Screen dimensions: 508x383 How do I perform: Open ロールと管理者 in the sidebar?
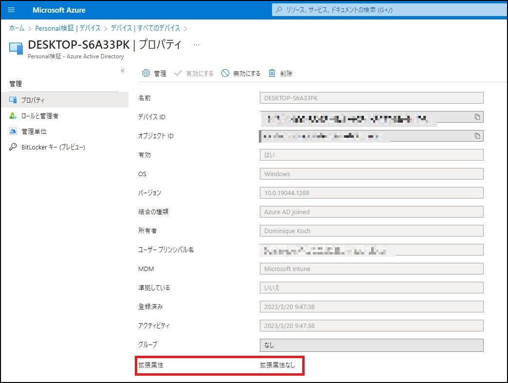coord(65,116)
